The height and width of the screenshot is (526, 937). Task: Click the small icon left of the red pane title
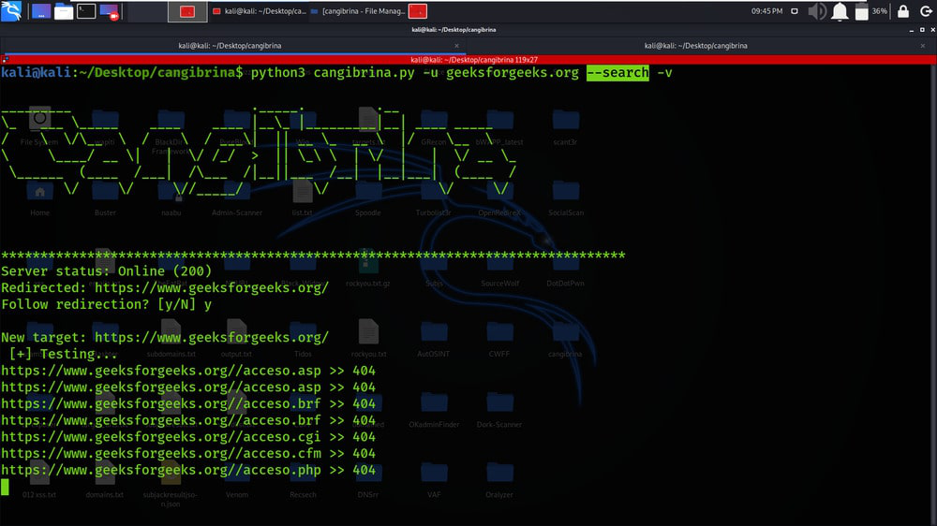point(5,60)
